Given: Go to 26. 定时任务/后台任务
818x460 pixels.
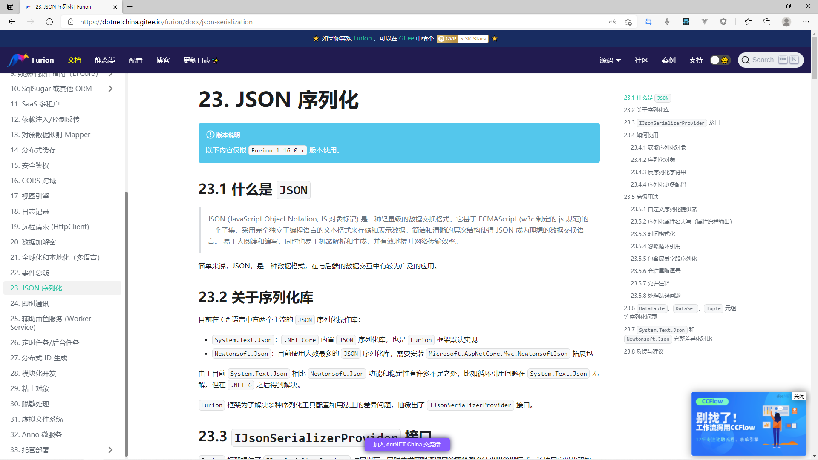Looking at the screenshot, I should click(45, 342).
